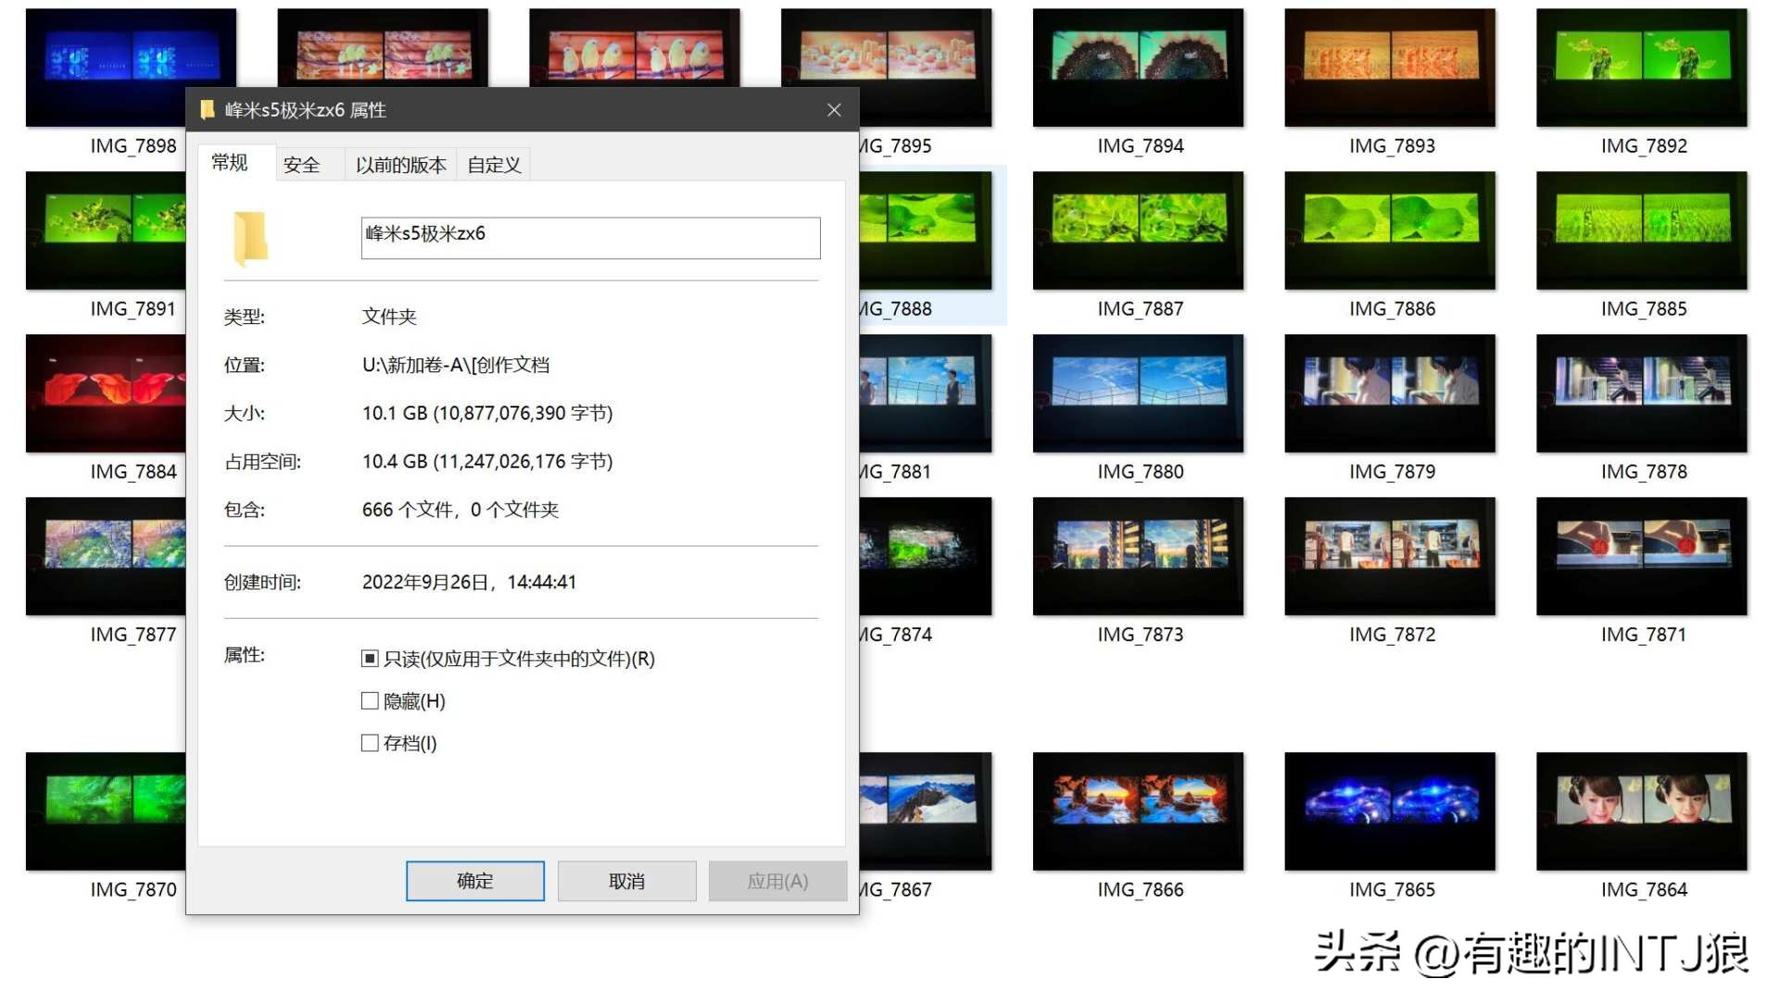Viewport: 1779px width, 1004px height.
Task: Enable the 隐藏(H) checkbox
Action: click(370, 700)
